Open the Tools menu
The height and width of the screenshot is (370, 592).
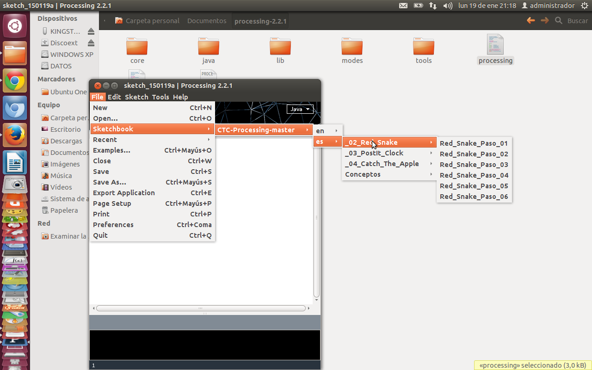pyautogui.click(x=160, y=97)
